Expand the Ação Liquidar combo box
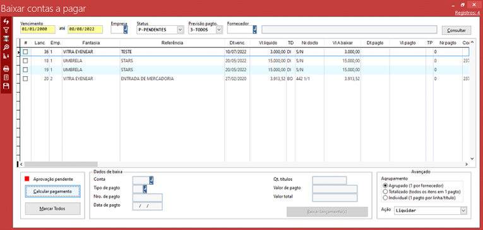 [x=463, y=210]
